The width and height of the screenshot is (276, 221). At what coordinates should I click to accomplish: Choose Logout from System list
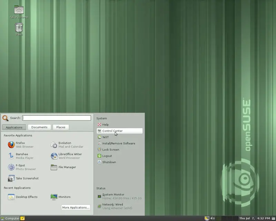tap(120, 156)
